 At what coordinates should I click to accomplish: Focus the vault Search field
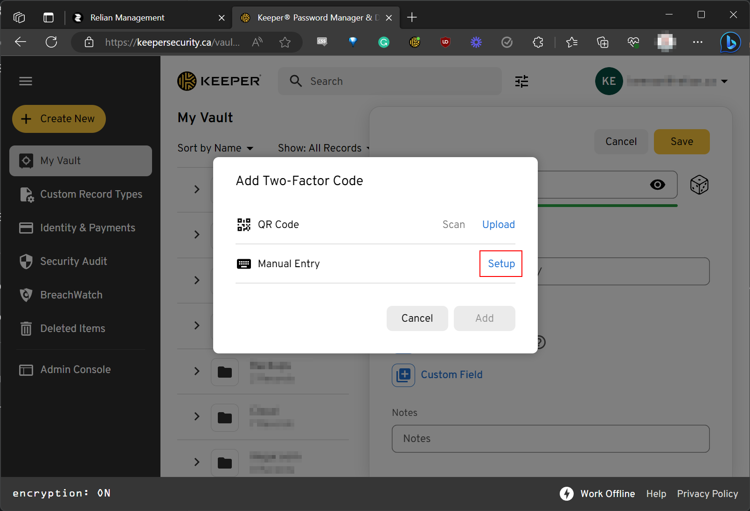(x=390, y=81)
